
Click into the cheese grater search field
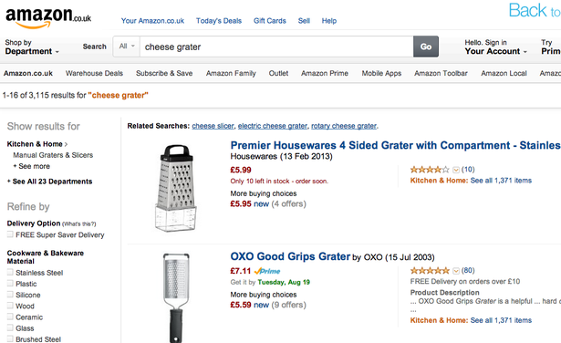[276, 47]
